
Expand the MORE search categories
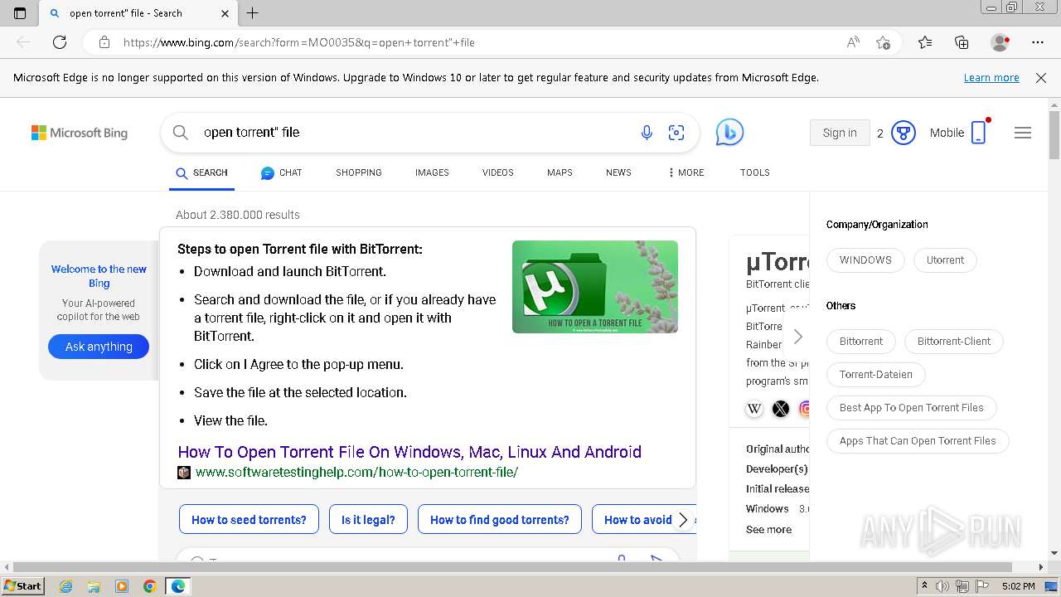click(686, 172)
